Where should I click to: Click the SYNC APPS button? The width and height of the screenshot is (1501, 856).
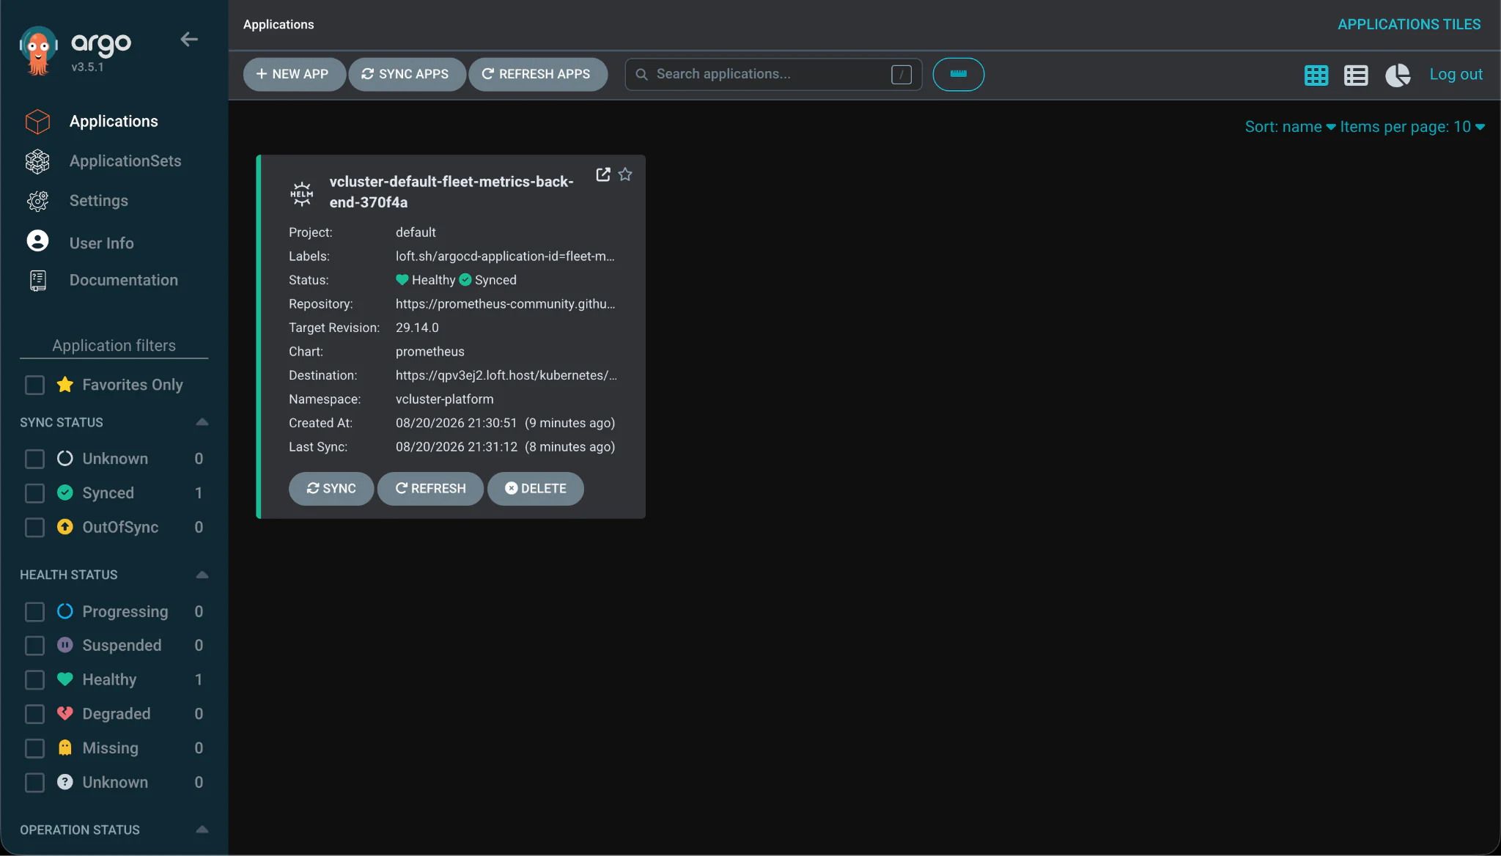pos(406,75)
